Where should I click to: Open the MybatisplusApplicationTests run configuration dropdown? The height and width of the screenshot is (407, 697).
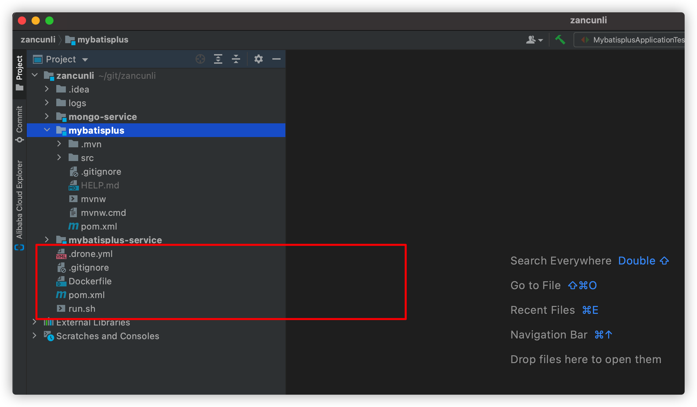(631, 40)
